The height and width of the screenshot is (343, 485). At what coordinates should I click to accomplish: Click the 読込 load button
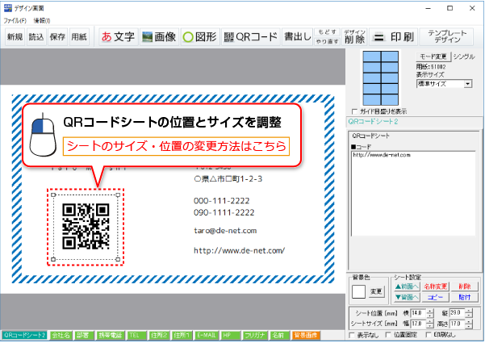tap(36, 37)
